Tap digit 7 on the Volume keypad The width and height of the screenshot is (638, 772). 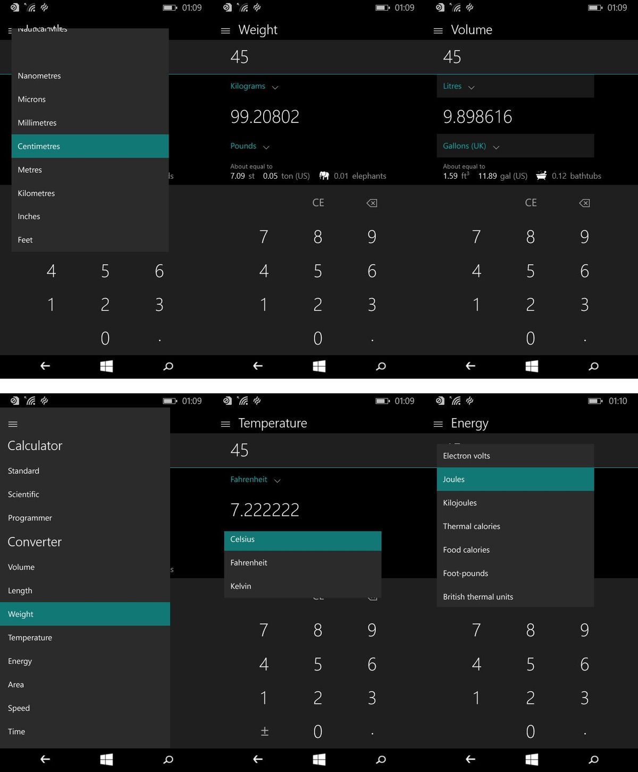[x=476, y=237]
